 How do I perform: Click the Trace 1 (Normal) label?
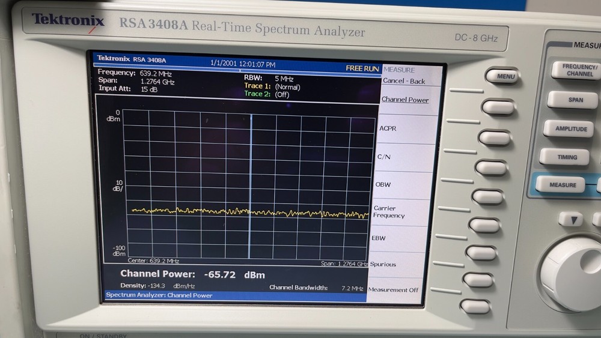pyautogui.click(x=272, y=86)
